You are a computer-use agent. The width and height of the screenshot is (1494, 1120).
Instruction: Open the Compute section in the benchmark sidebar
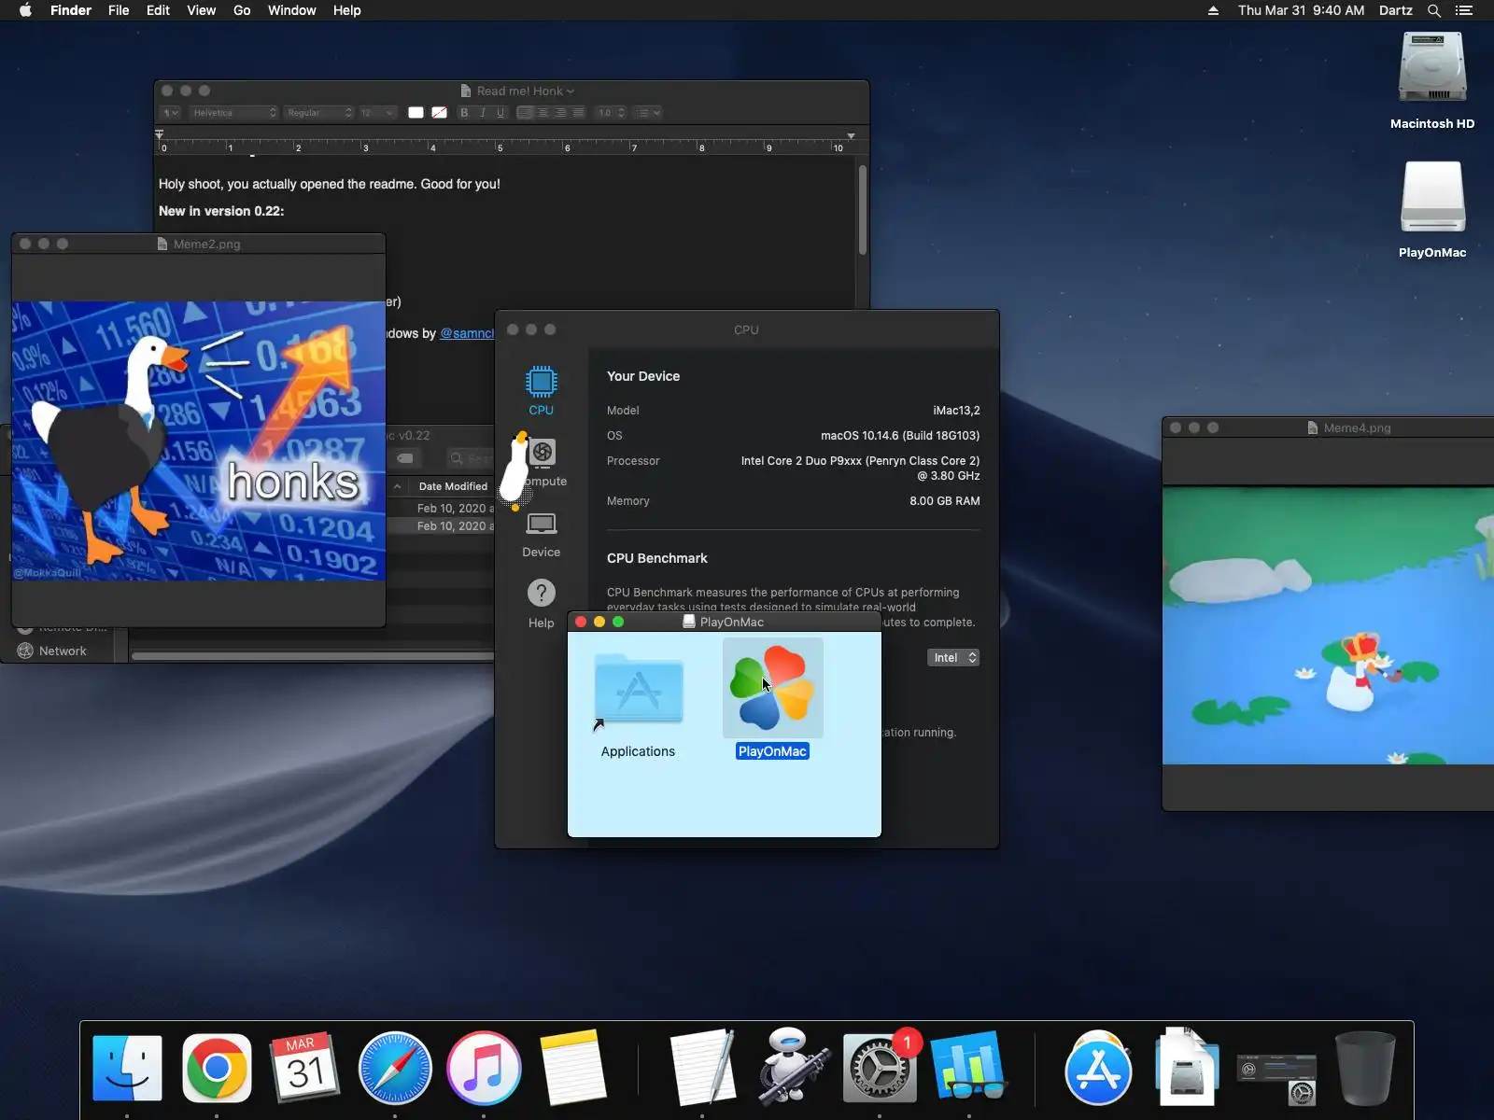tap(543, 463)
